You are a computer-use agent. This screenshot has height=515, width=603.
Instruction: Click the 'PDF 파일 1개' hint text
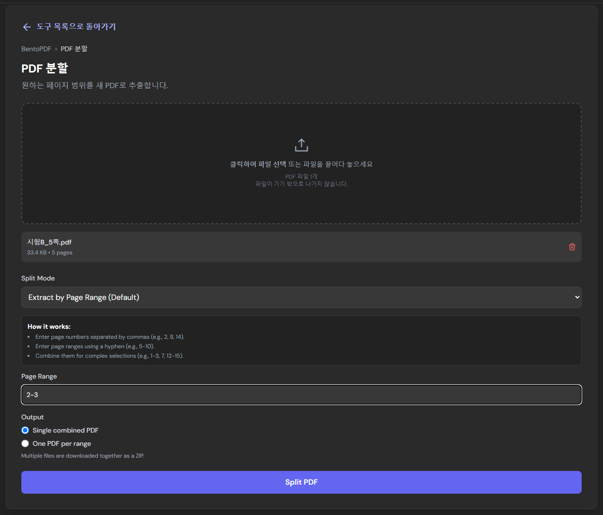click(x=301, y=176)
